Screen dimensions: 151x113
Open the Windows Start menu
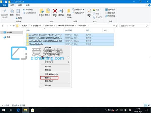4,110
